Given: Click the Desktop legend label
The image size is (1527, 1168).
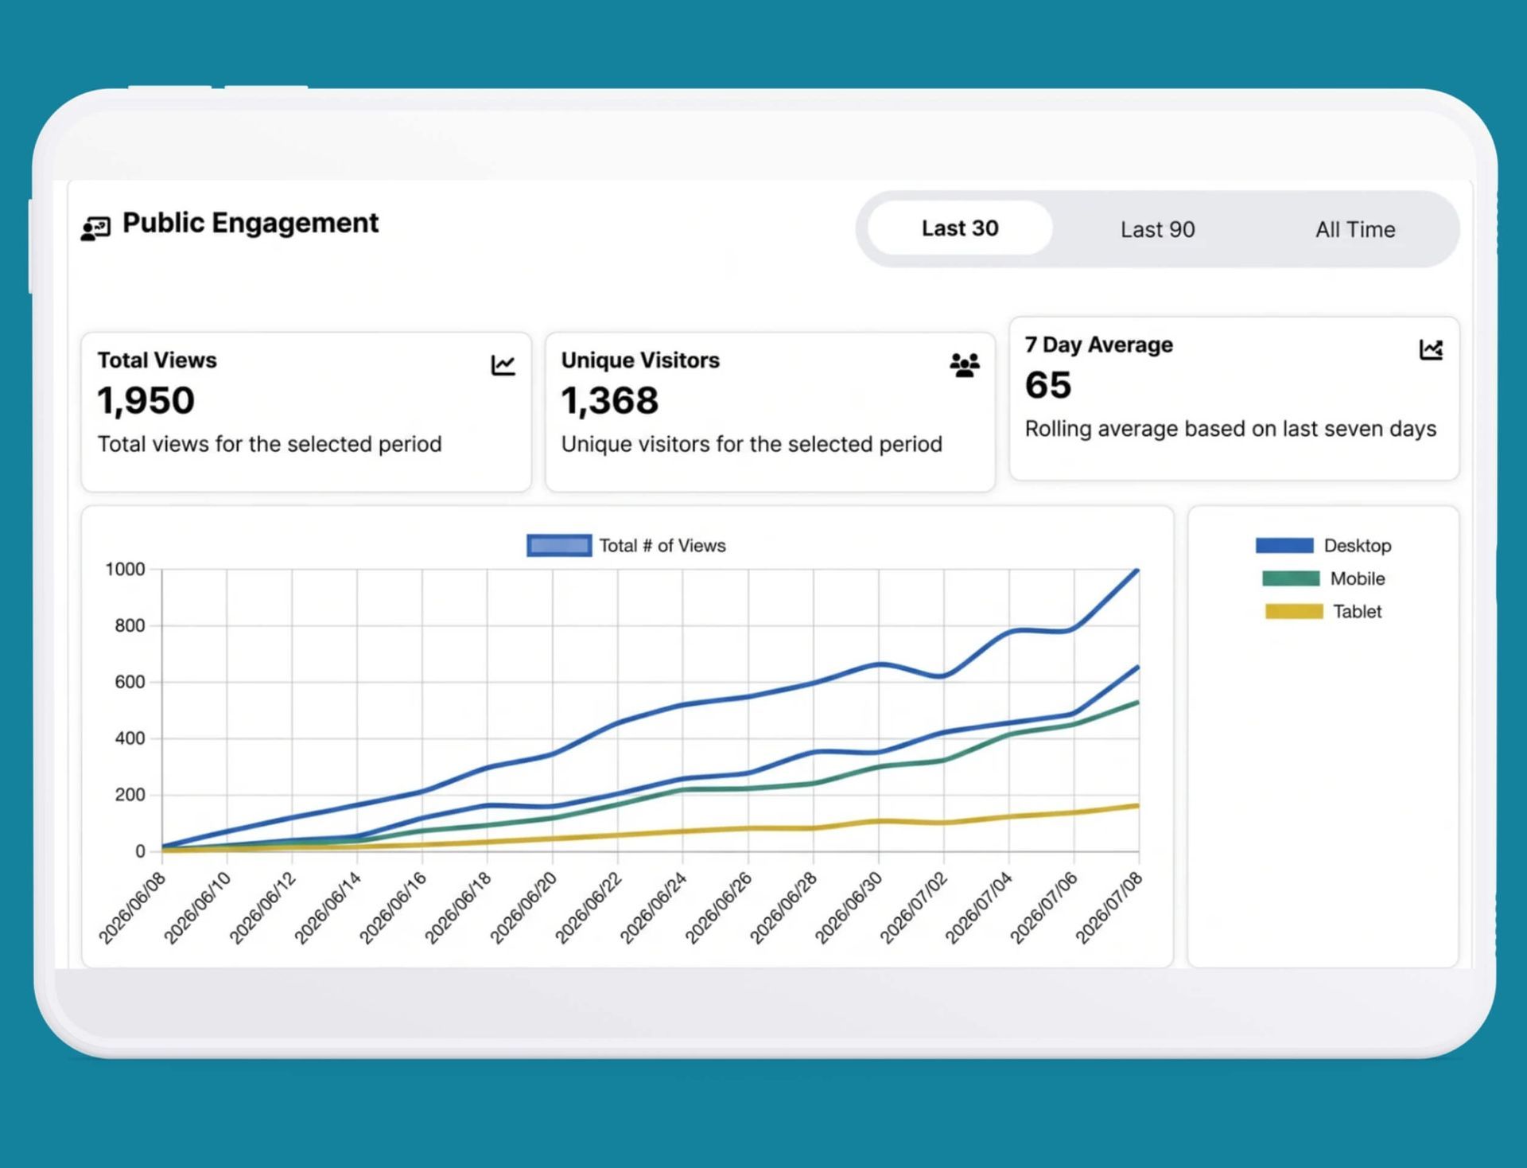Looking at the screenshot, I should pyautogui.click(x=1357, y=546).
